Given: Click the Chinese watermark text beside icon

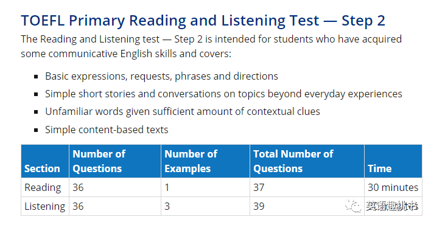Looking at the screenshot, I should [391, 206].
